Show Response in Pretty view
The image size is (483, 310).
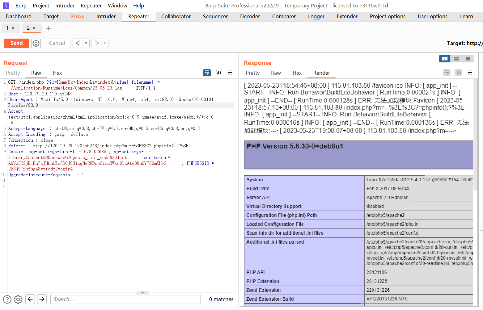(252, 73)
